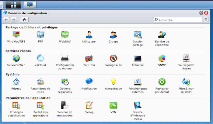213x124 pixels.
Task: Open the Syslog settings
Action: pyautogui.click(x=89, y=105)
